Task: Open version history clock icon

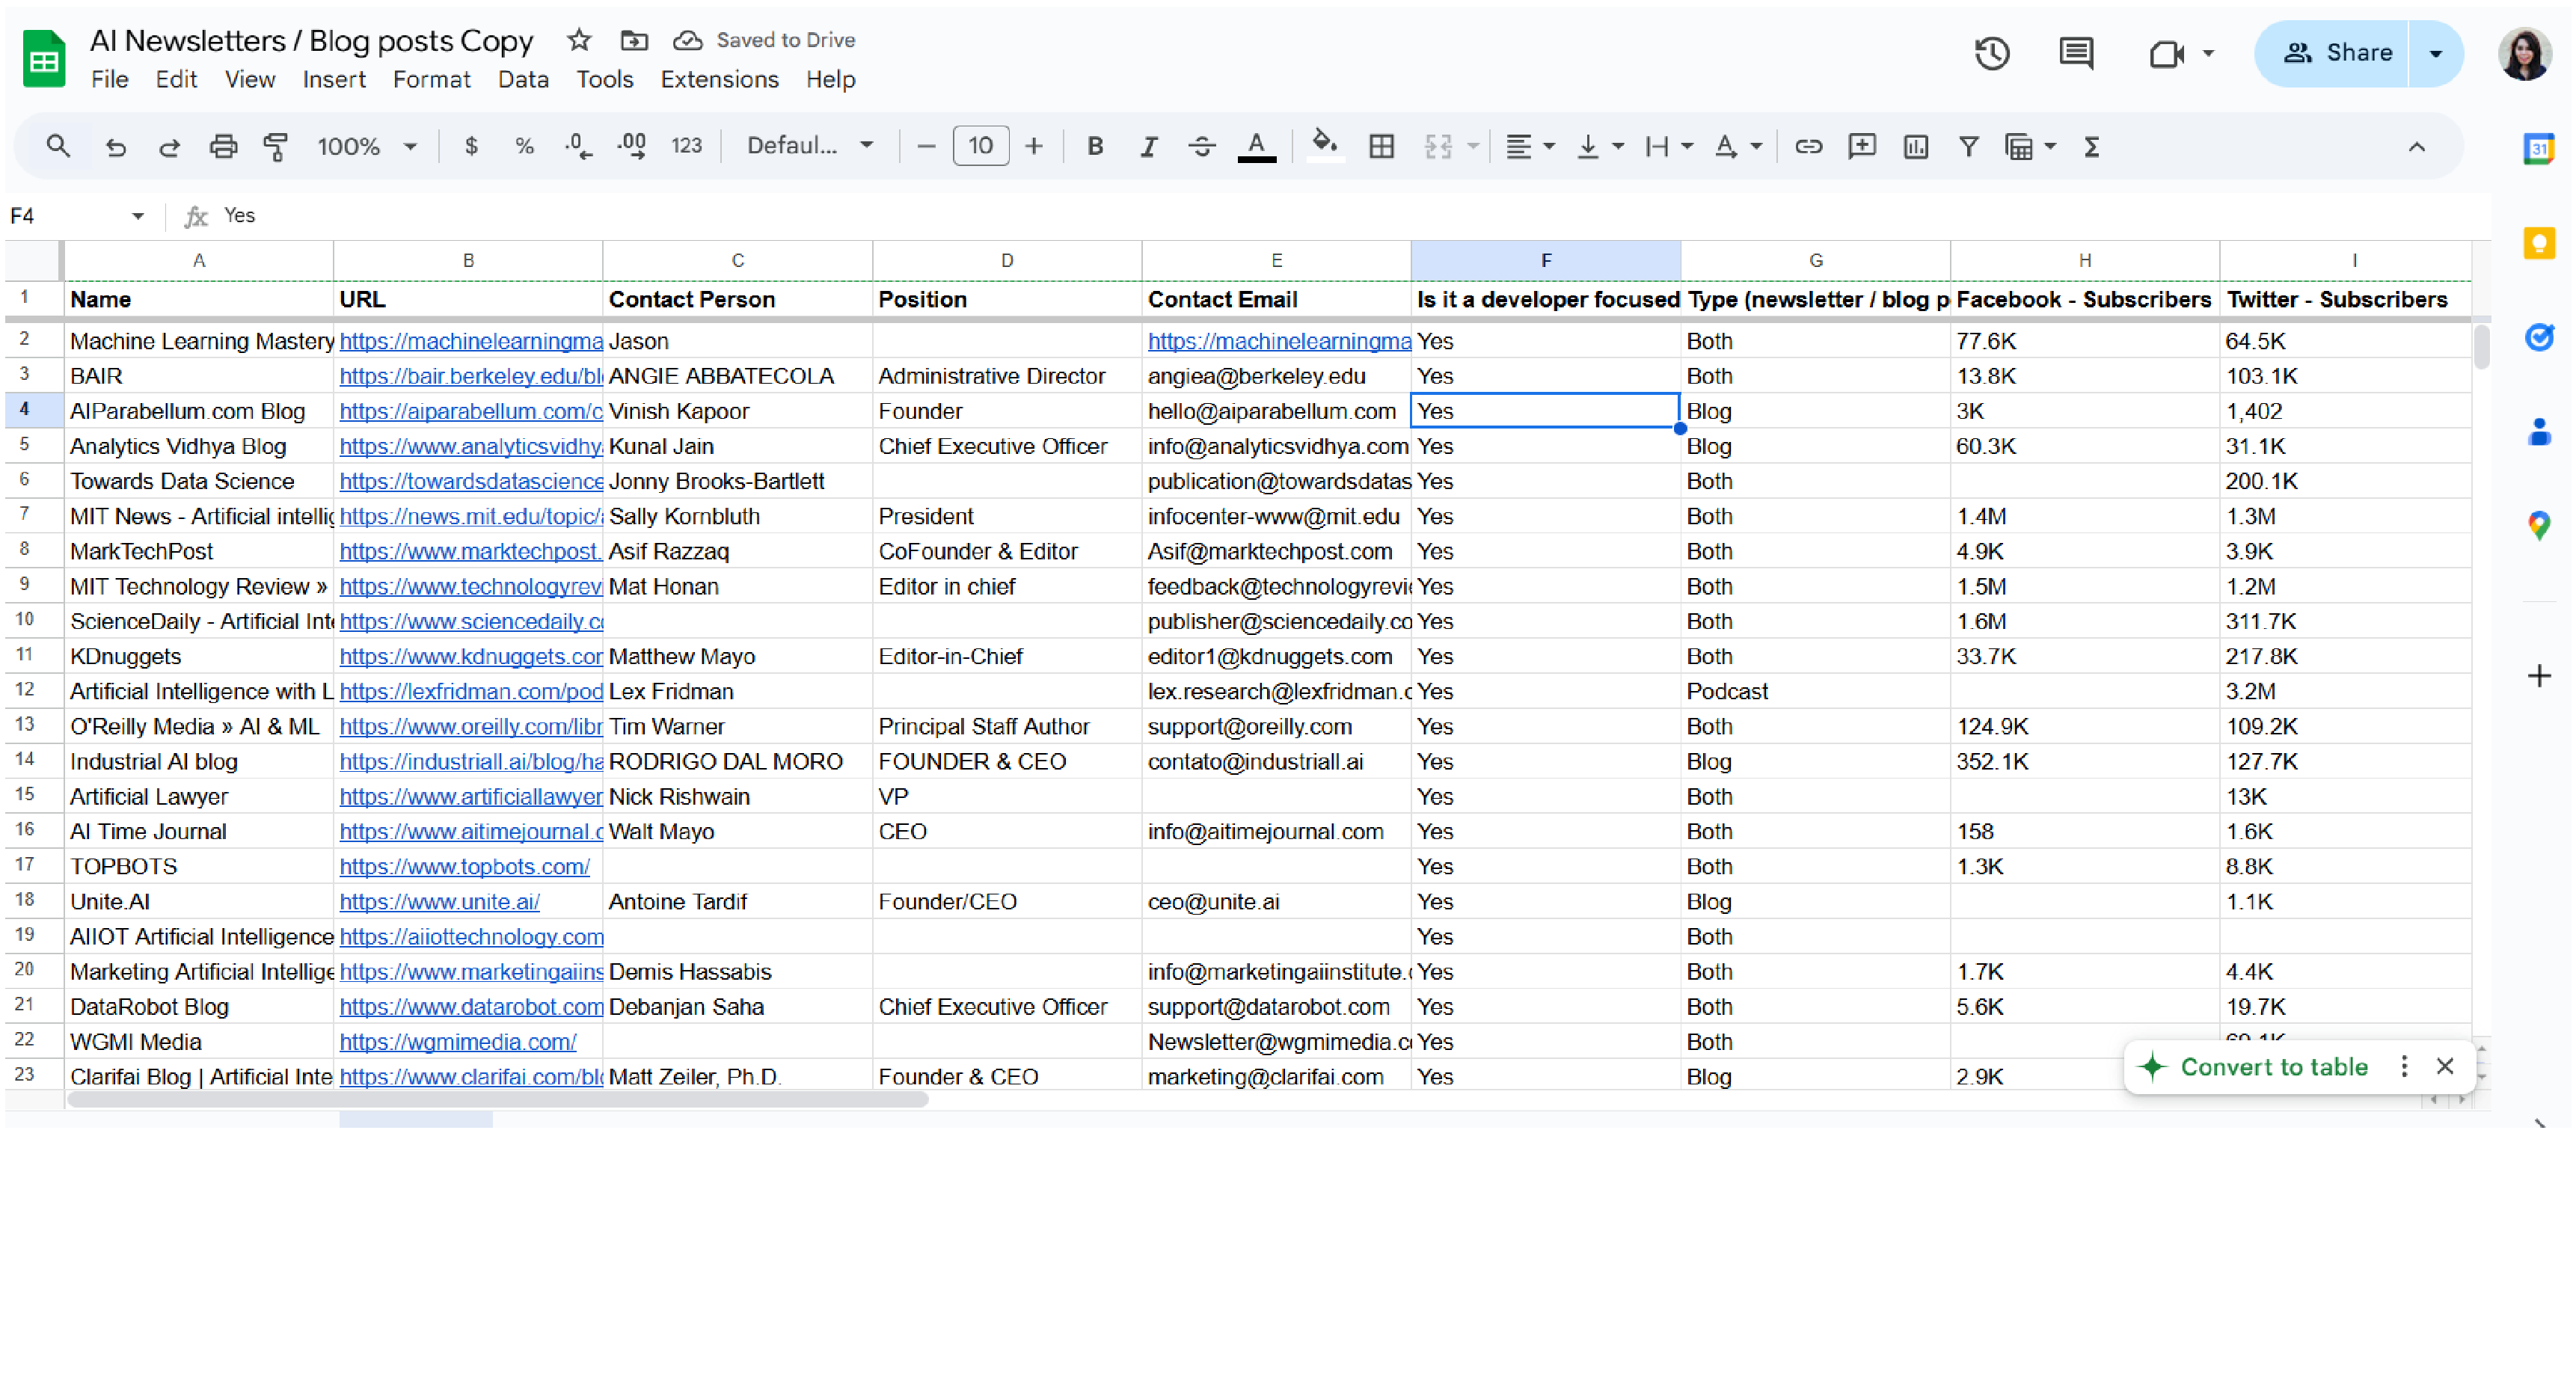Action: (x=1991, y=53)
